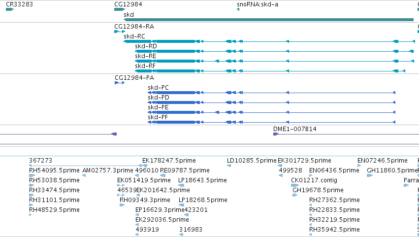Open the skd-PC protein label

(158, 88)
